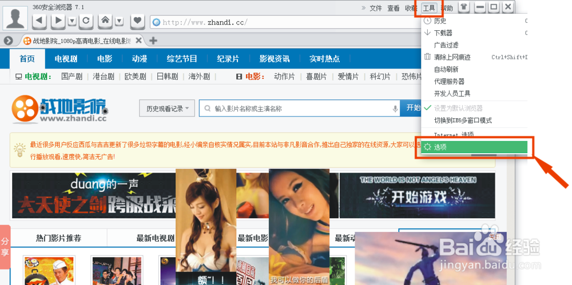572x285 pixels.
Task: Reload the page with the refresh button
Action: 86,21
